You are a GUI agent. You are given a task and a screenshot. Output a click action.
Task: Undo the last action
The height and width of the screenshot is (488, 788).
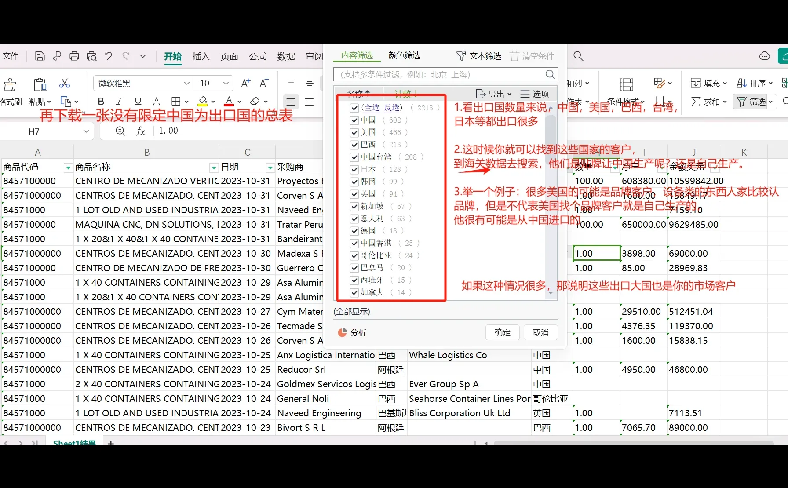pyautogui.click(x=108, y=56)
